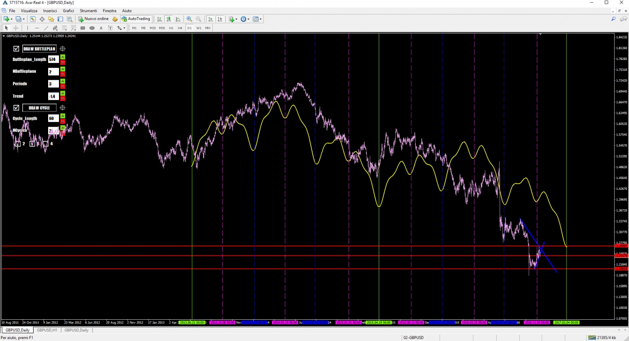Select the W1 timeframe
This screenshot has width=629, height=341.
199,28
